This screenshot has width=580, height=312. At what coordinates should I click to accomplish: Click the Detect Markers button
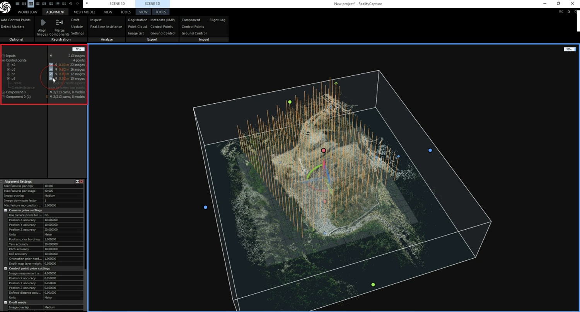pyautogui.click(x=12, y=27)
